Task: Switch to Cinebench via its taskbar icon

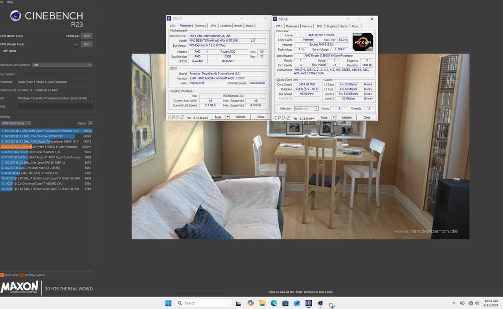Action: [x=320, y=303]
